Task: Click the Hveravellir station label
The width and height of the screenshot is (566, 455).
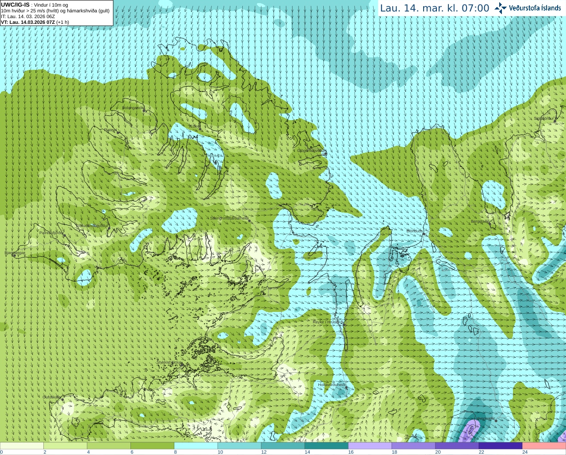Action: [485, 418]
